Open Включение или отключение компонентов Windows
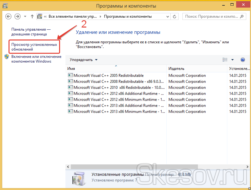The width and height of the screenshot is (251, 190). tap(36, 59)
